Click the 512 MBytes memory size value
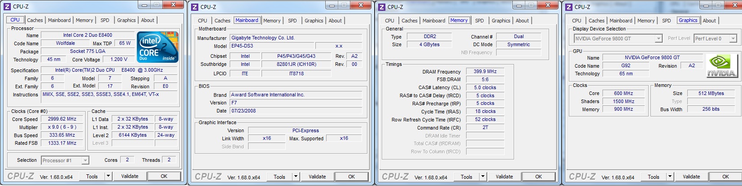Image resolution: width=742 pixels, height=186 pixels. (711, 94)
